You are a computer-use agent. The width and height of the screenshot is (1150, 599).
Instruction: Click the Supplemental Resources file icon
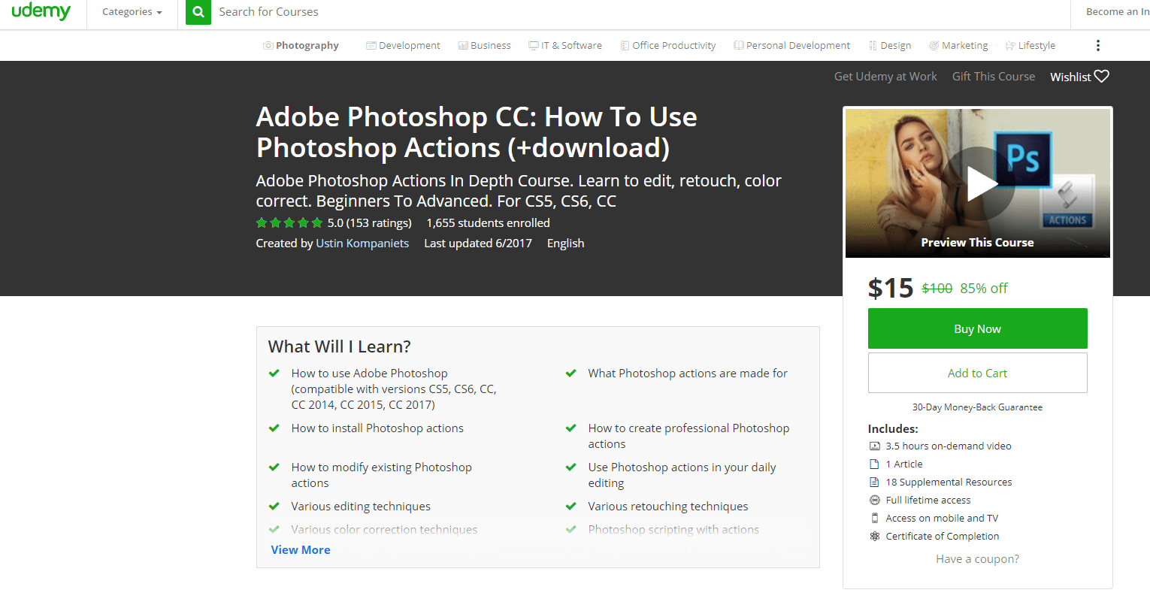click(874, 483)
